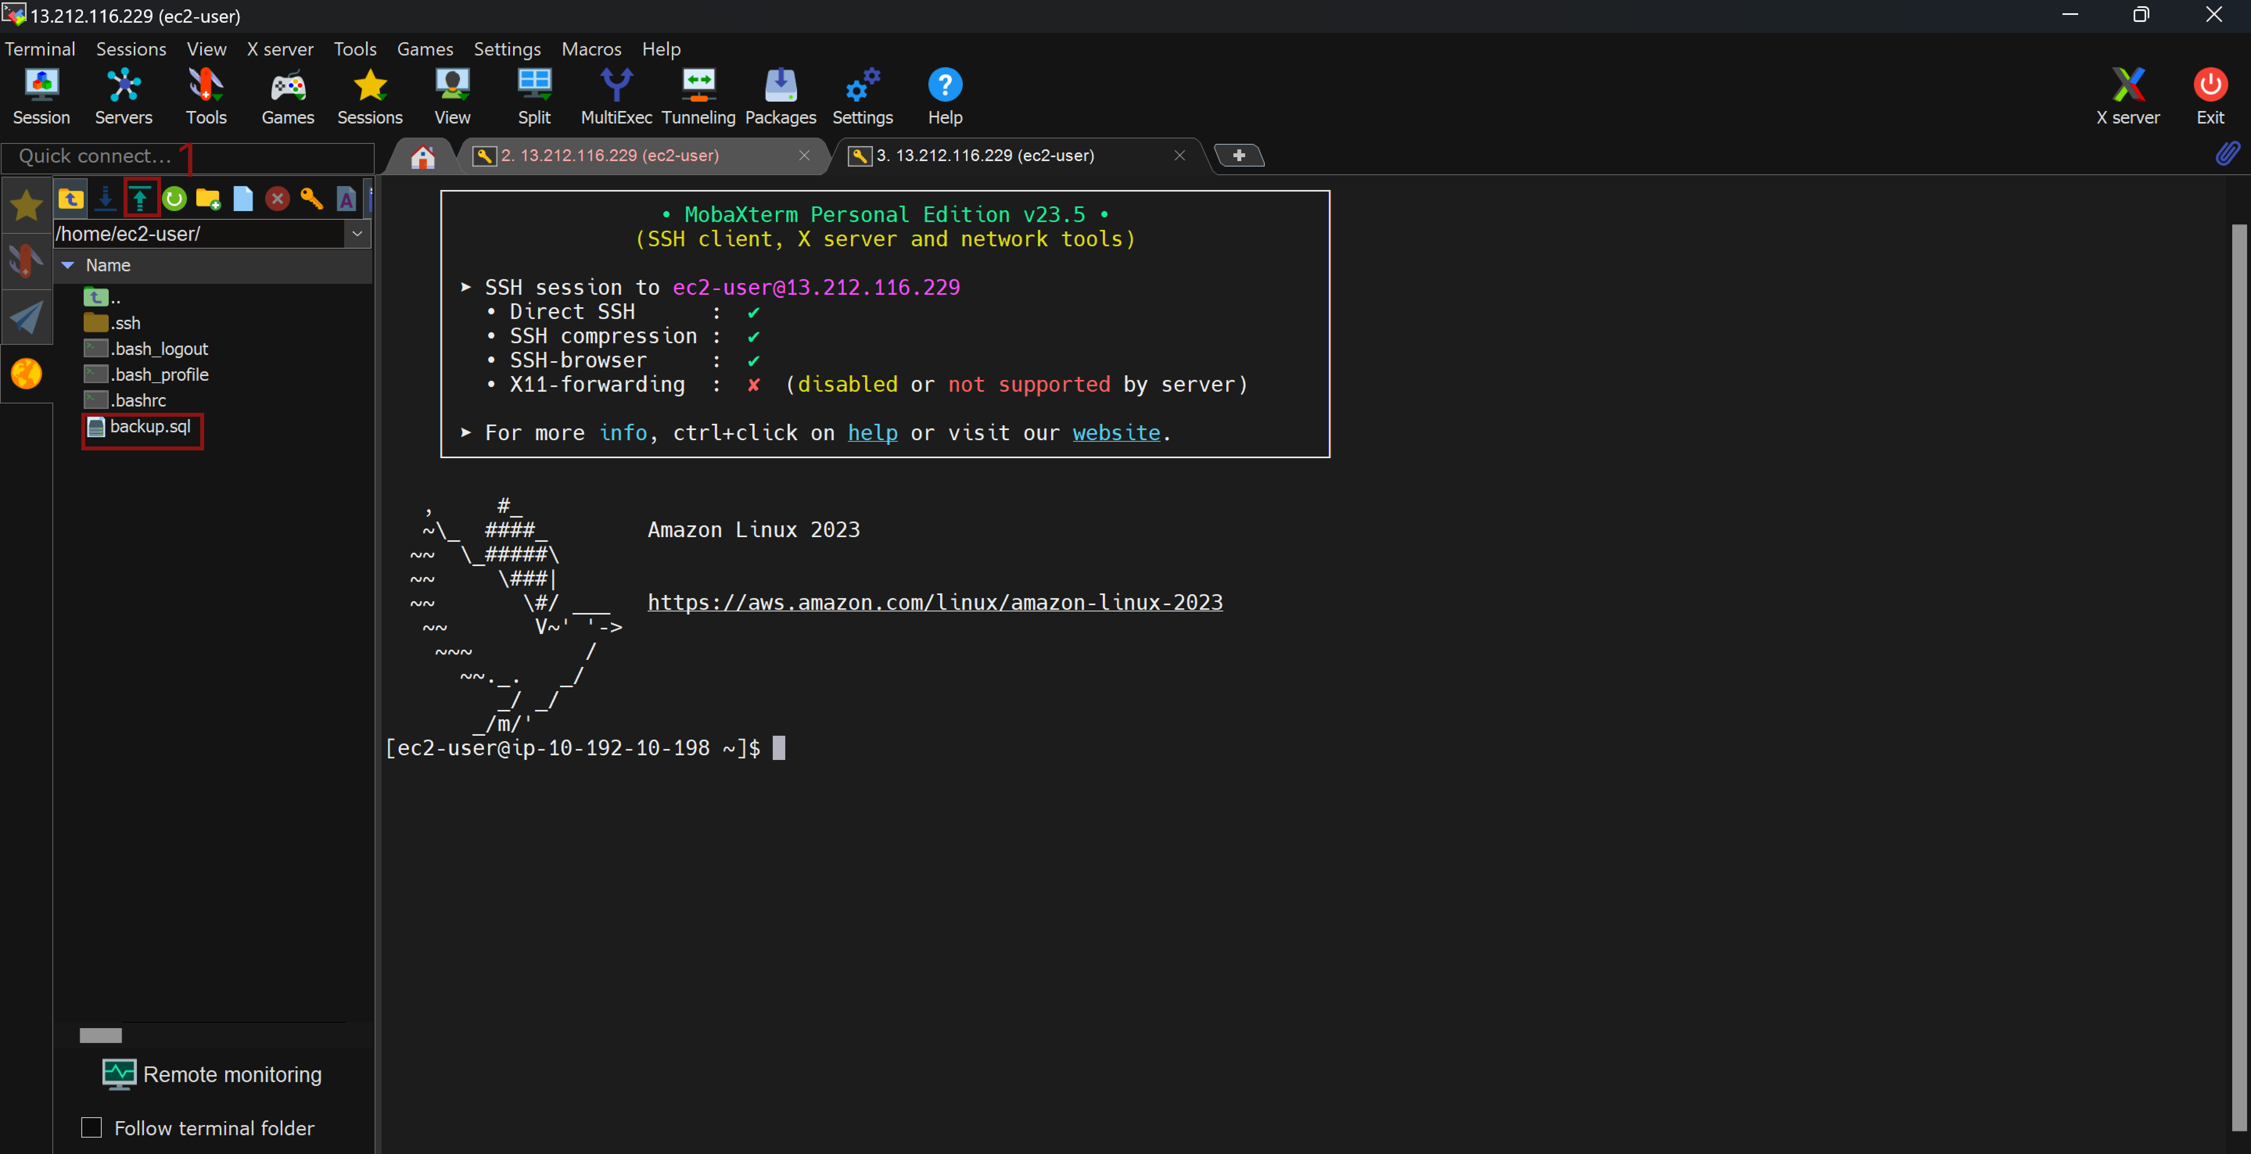This screenshot has height=1154, width=2251.
Task: Toggle sort arrow on Name column
Action: tap(68, 265)
